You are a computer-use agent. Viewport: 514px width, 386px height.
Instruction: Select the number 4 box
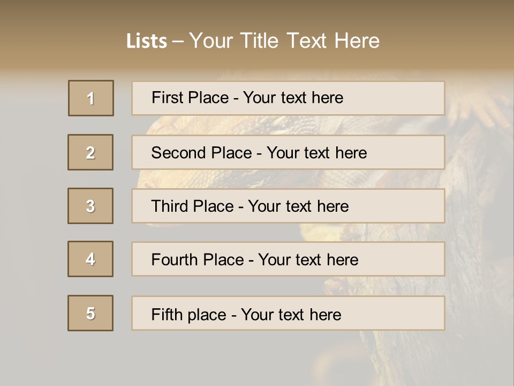tap(90, 259)
